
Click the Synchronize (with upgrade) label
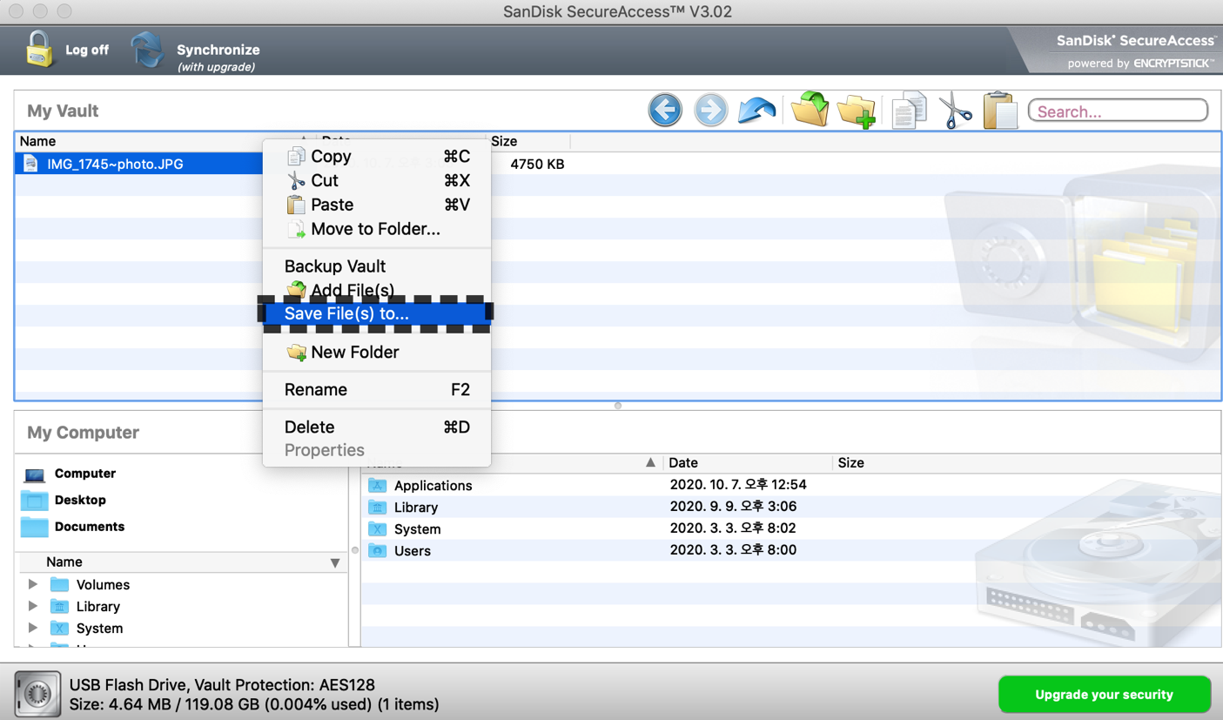pyautogui.click(x=218, y=57)
